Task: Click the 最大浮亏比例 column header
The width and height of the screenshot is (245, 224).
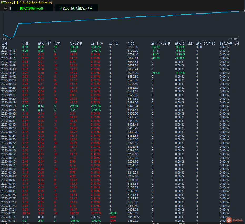Action: coord(184,43)
